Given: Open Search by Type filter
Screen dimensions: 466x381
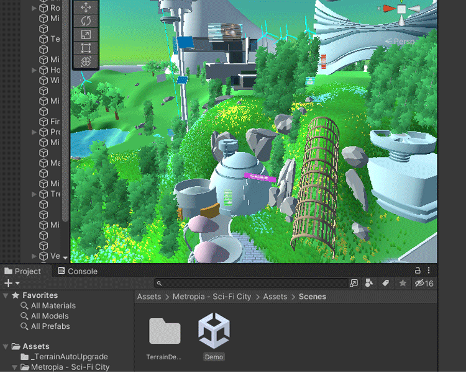Looking at the screenshot, I should (x=369, y=284).
